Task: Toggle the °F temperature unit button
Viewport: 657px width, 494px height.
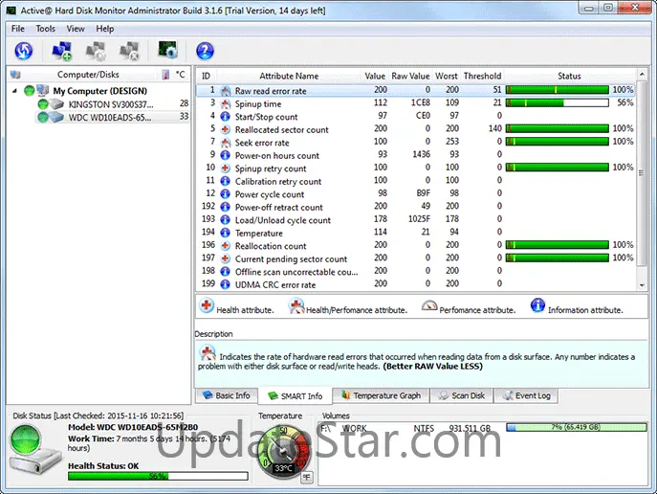Action: pos(307,477)
